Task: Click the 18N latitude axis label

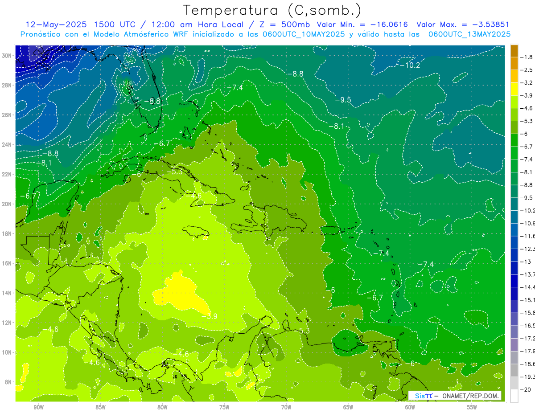Action: click(x=7, y=233)
